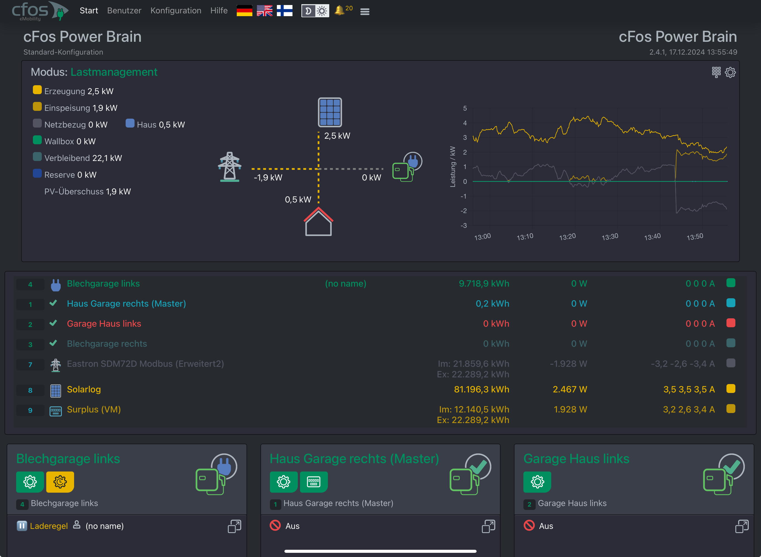761x557 pixels.
Task: Click the solar panel icon in flow diagram
Action: (x=330, y=112)
